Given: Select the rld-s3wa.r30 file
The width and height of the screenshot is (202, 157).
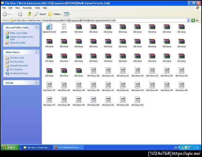Looking at the screenshot, I should pyautogui.click(x=93, y=72).
